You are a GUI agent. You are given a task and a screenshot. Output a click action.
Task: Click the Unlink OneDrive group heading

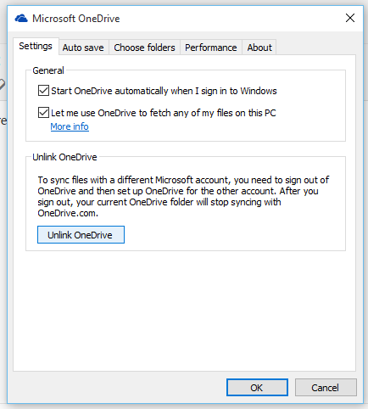pyautogui.click(x=64, y=157)
